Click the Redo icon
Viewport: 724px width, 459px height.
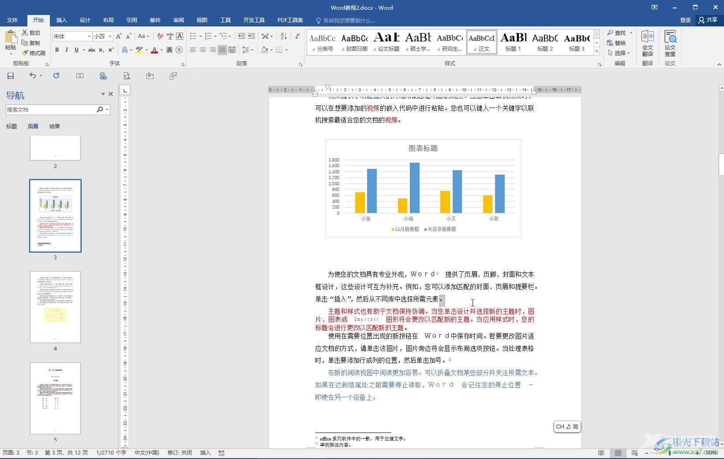[56, 76]
